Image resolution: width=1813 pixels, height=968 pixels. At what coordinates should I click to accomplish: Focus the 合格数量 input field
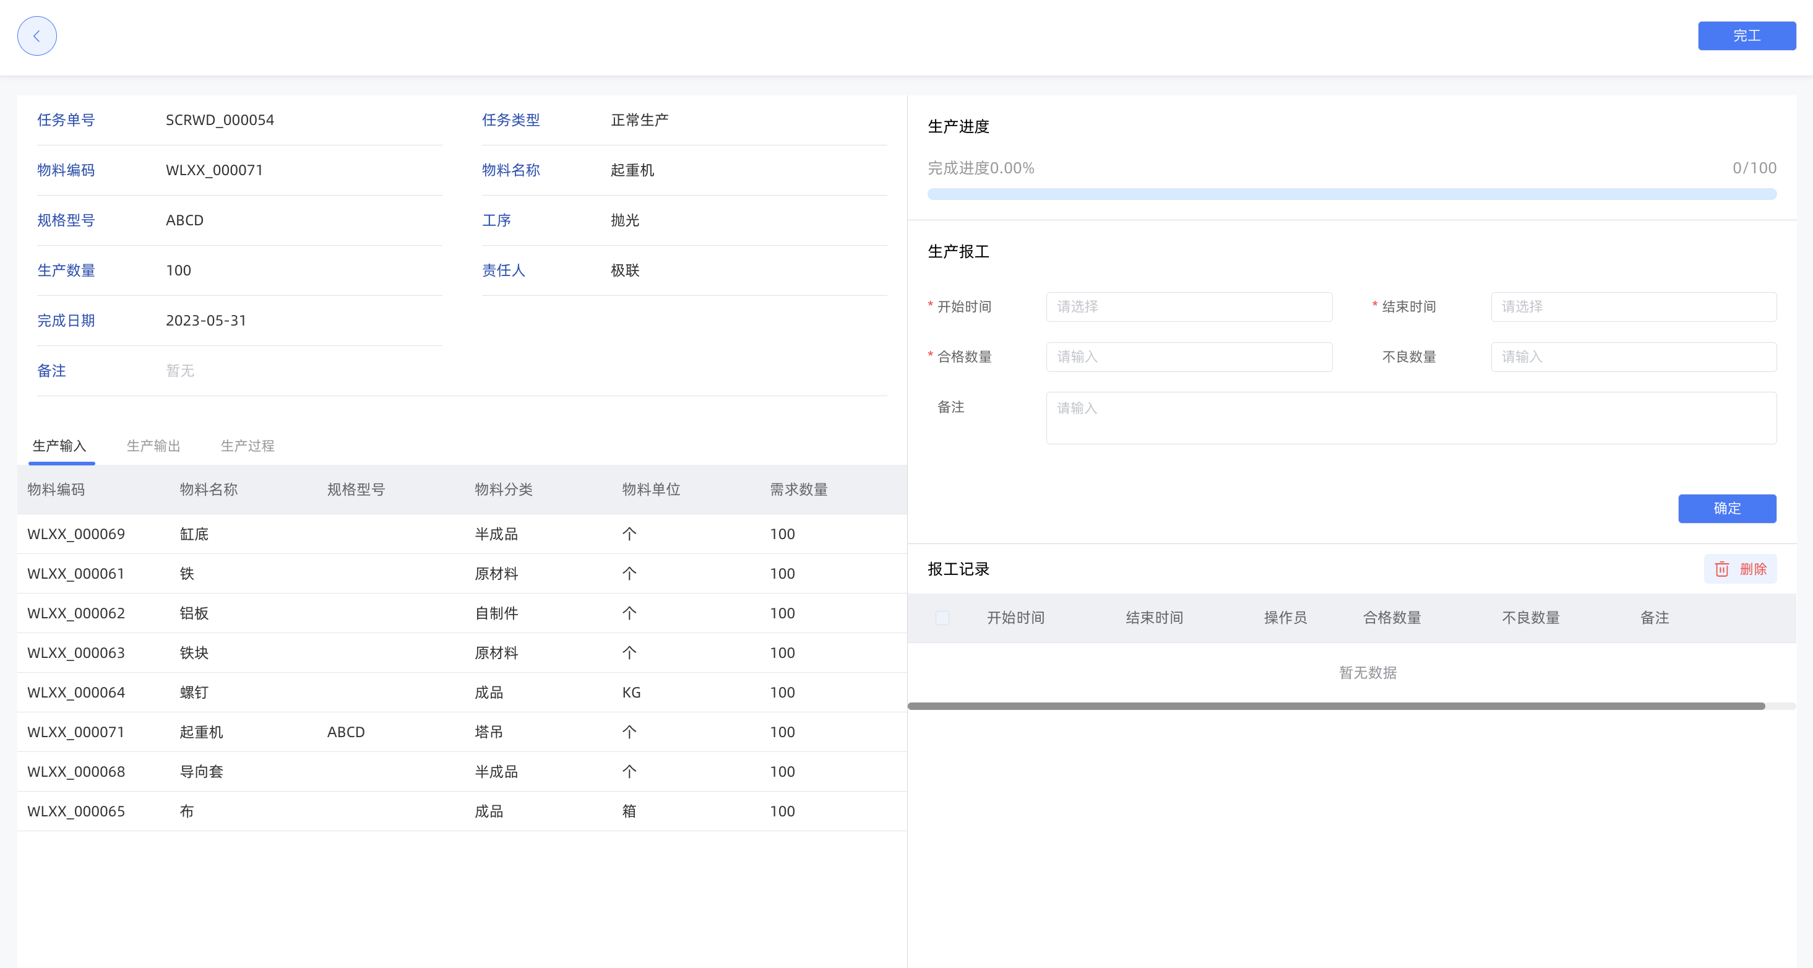(x=1189, y=357)
